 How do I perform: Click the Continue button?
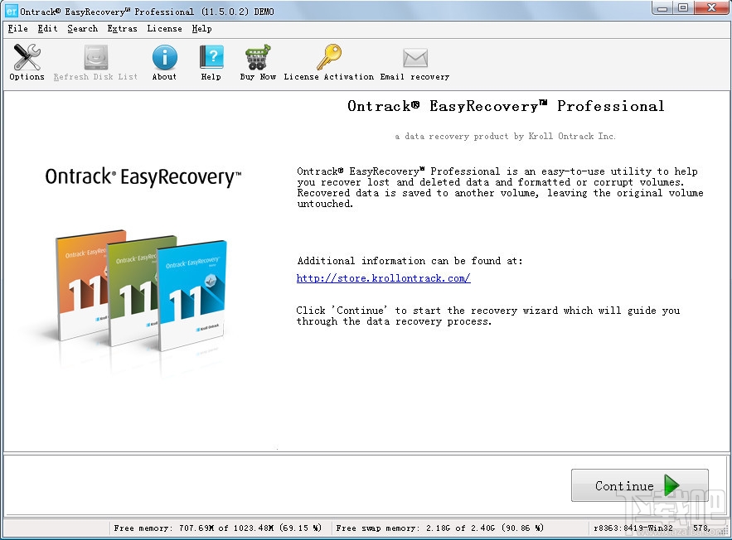pyautogui.click(x=639, y=485)
